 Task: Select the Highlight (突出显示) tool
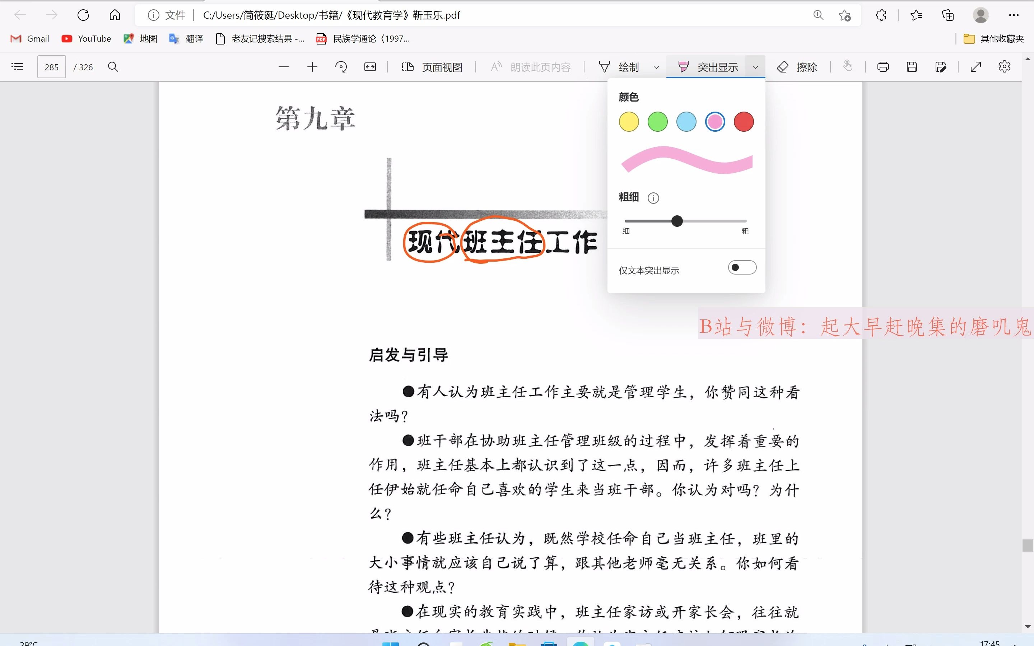click(x=708, y=67)
